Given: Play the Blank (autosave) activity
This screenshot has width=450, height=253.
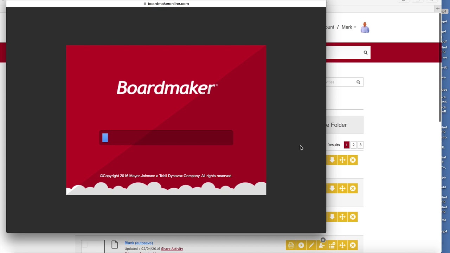Looking at the screenshot, I should [301, 245].
